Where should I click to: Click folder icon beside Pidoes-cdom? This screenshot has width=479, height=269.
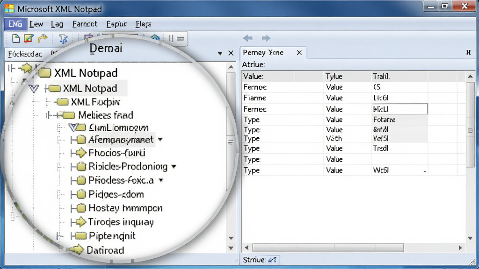[81, 194]
